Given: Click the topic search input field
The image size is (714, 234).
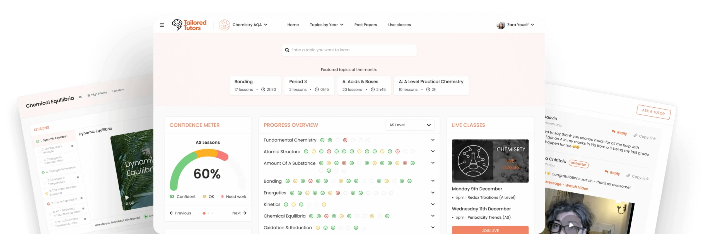Looking at the screenshot, I should click(x=349, y=50).
